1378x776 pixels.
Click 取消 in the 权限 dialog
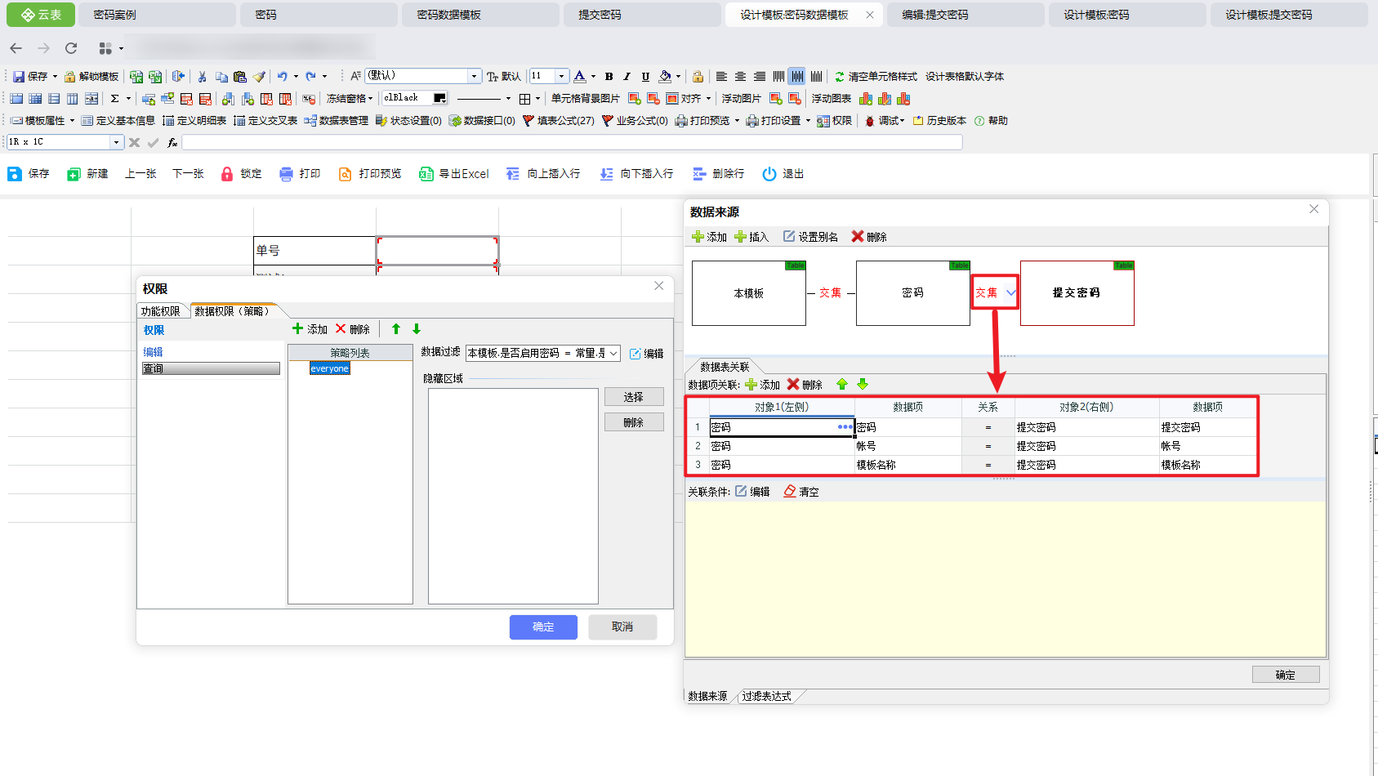click(622, 627)
